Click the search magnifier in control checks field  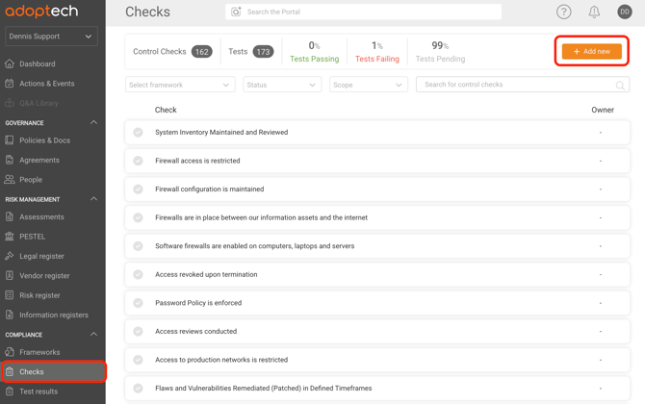620,86
